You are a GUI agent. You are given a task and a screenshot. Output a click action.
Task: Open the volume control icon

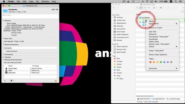click(x=156, y=1)
